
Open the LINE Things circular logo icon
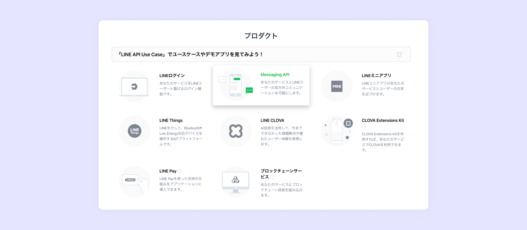pos(134,131)
